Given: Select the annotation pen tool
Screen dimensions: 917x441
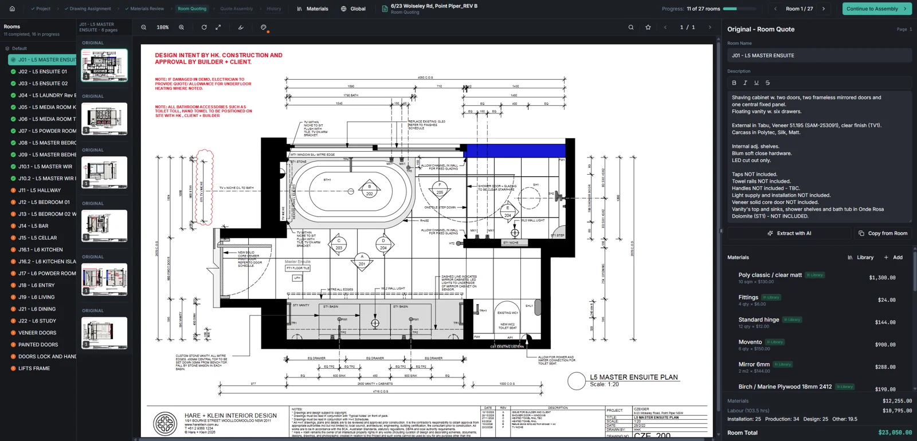Looking at the screenshot, I should click(241, 27).
